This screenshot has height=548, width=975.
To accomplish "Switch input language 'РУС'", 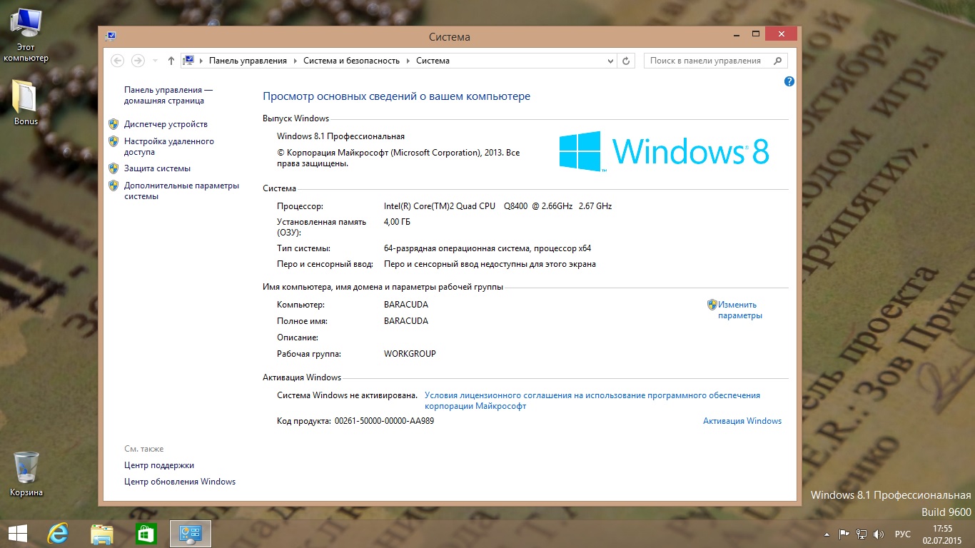I will [x=903, y=534].
